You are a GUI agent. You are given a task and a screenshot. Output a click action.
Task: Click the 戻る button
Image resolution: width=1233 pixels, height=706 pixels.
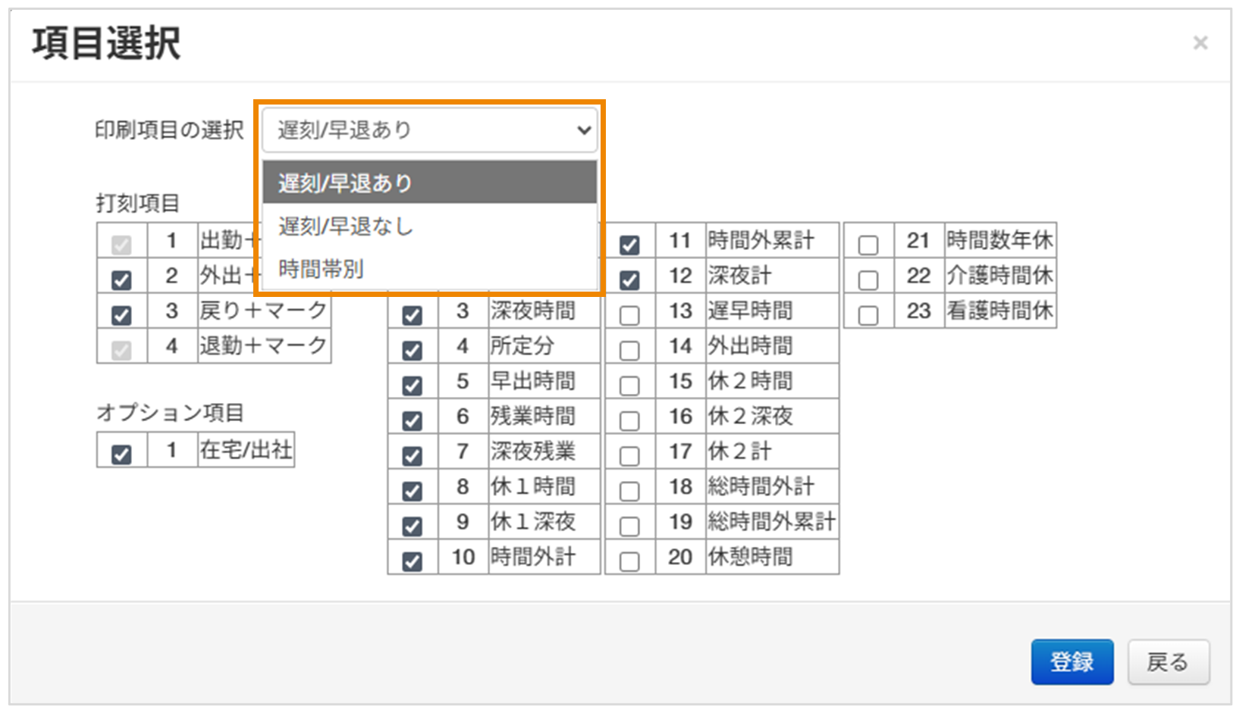click(x=1167, y=661)
